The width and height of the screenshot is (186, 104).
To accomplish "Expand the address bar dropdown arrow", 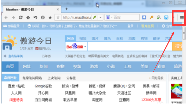I will pos(100,17).
